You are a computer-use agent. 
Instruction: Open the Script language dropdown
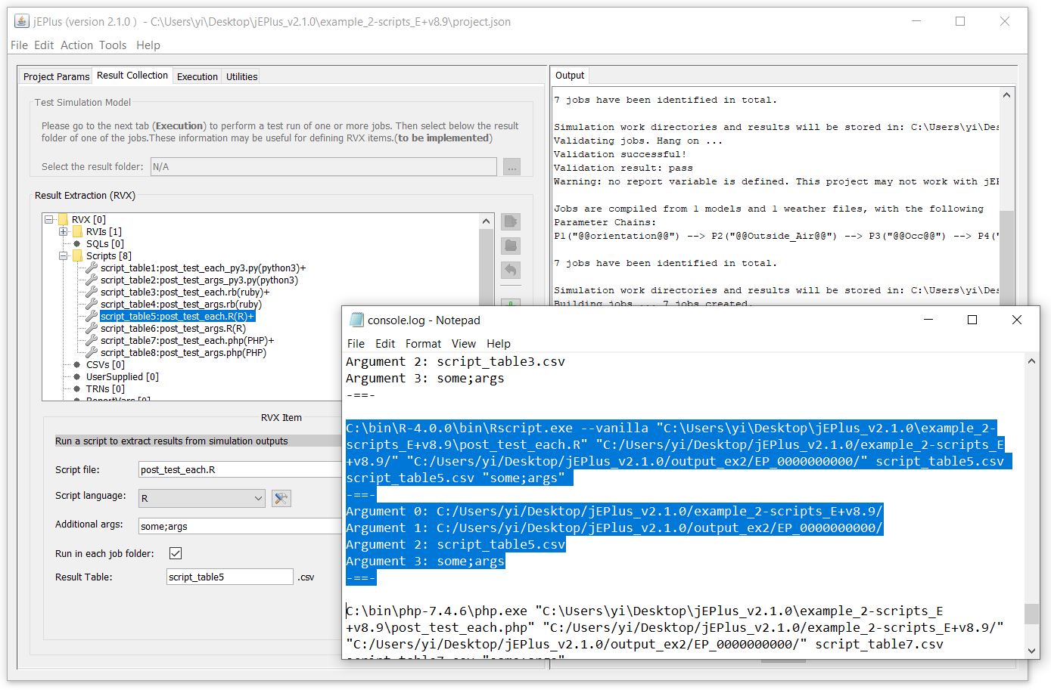click(x=202, y=498)
